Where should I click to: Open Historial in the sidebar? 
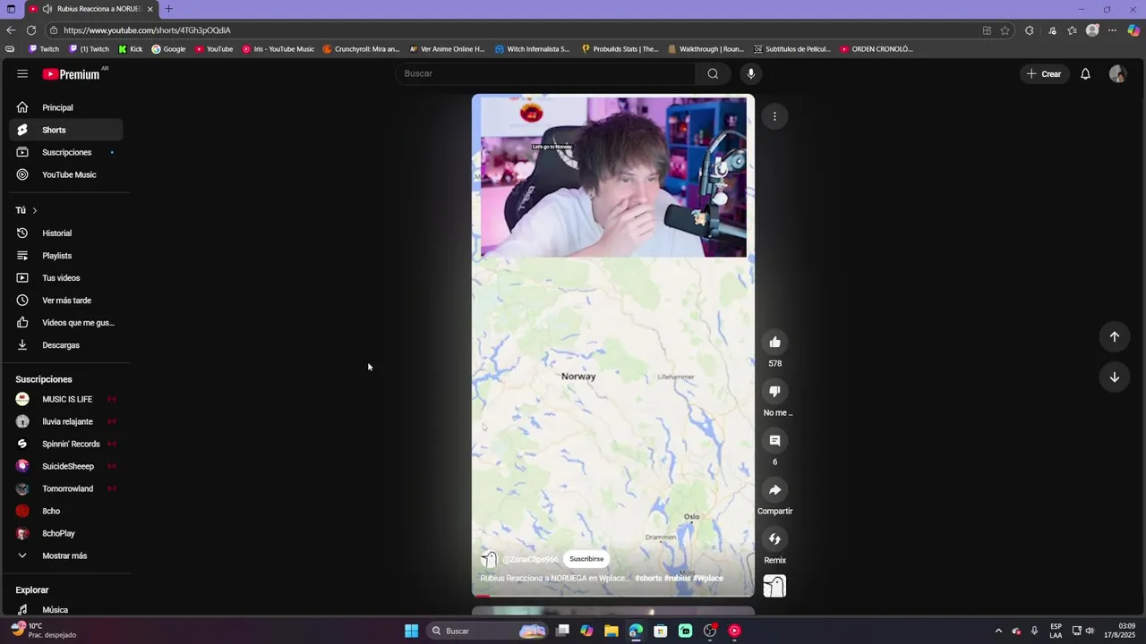coord(66,233)
